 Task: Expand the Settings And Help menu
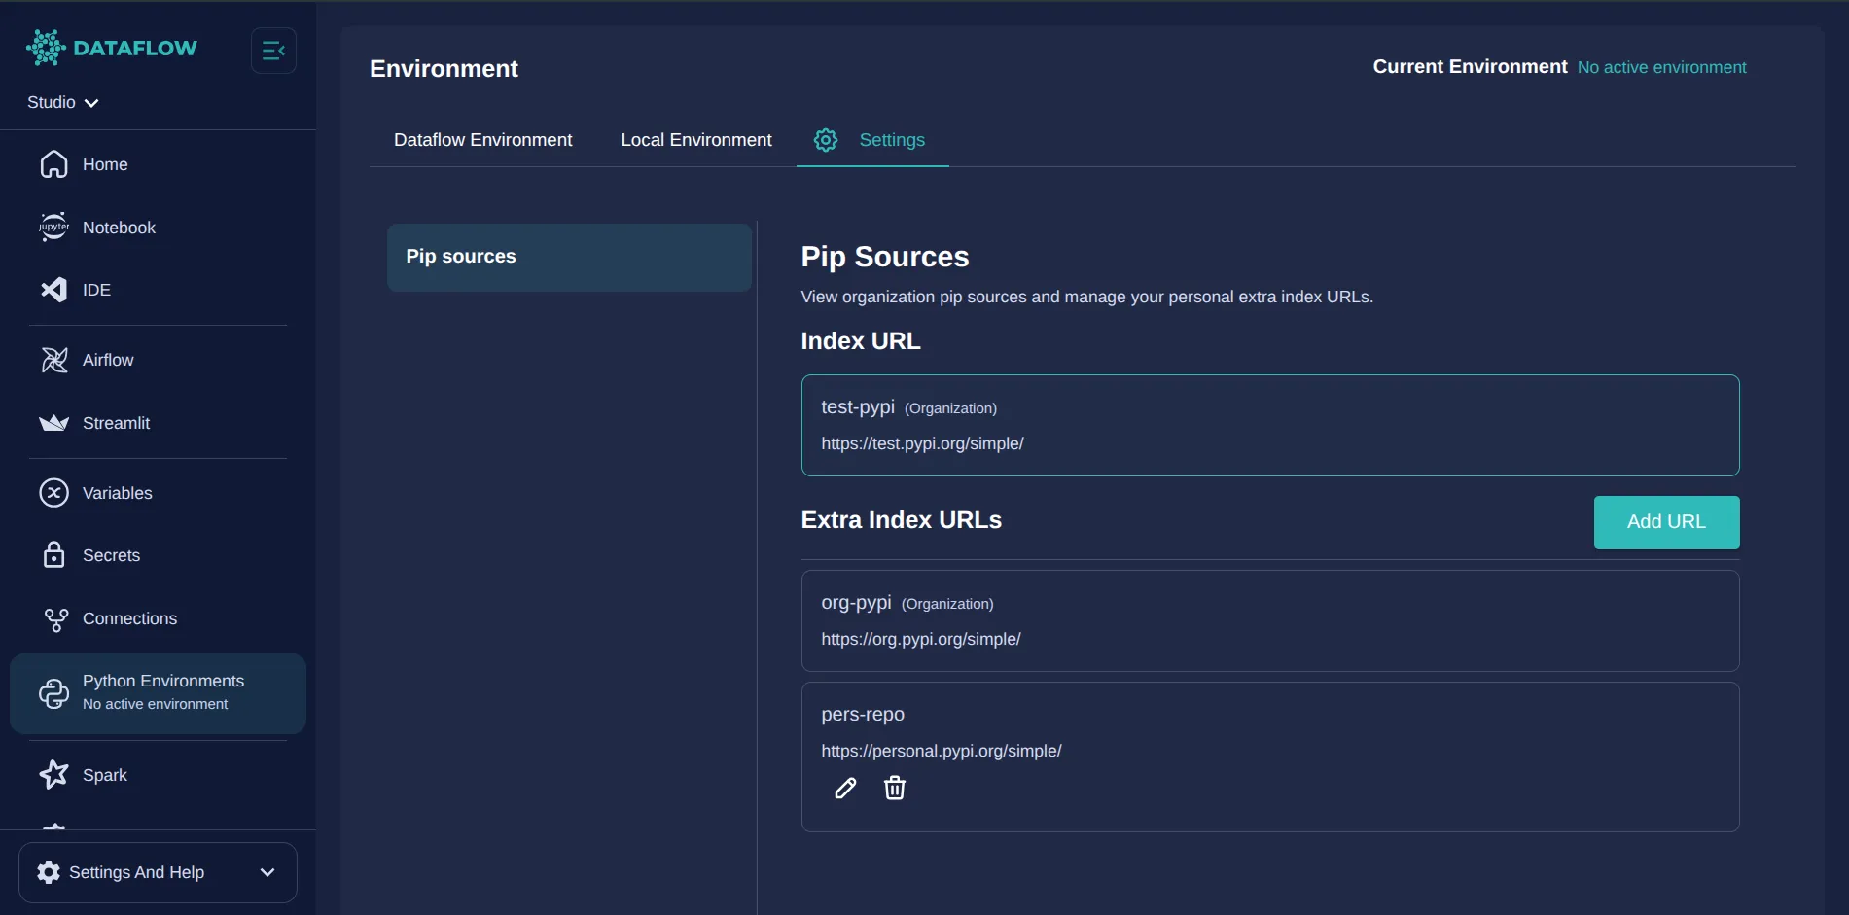(157, 872)
